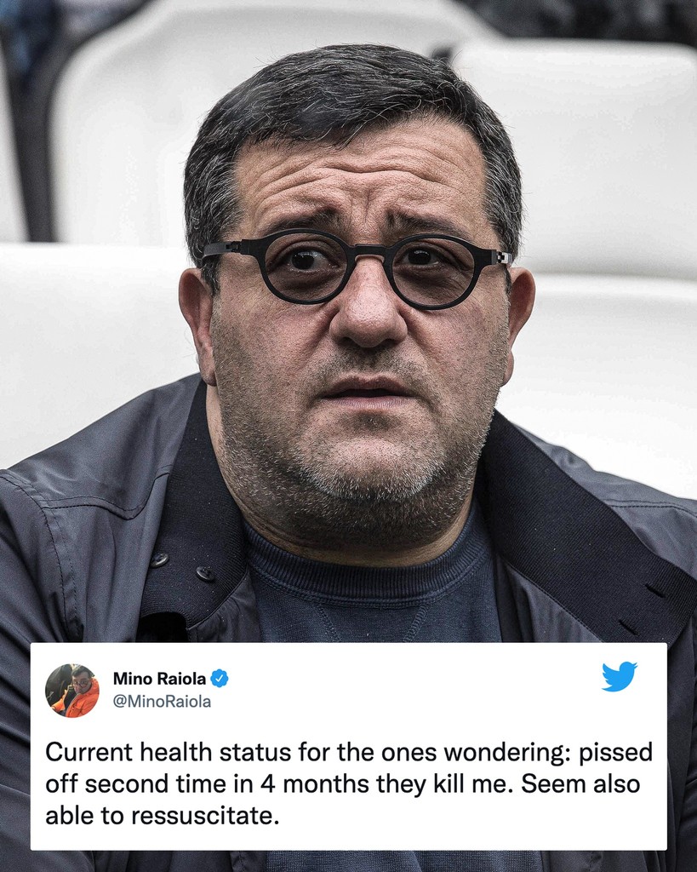Open the round profile avatar thumbnail
This screenshot has width=697, height=872.
tap(72, 690)
